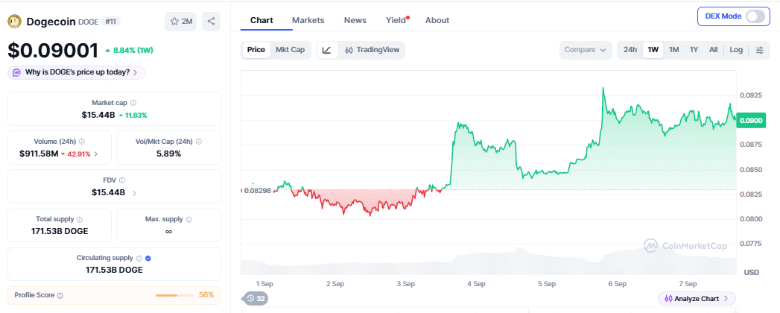
Task: Click info icon beside Vol/Mkt Cap (24h)
Action: pos(198,142)
